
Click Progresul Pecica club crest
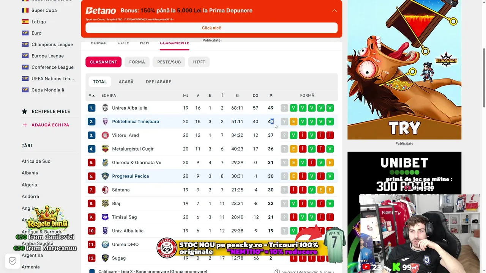[x=105, y=176]
